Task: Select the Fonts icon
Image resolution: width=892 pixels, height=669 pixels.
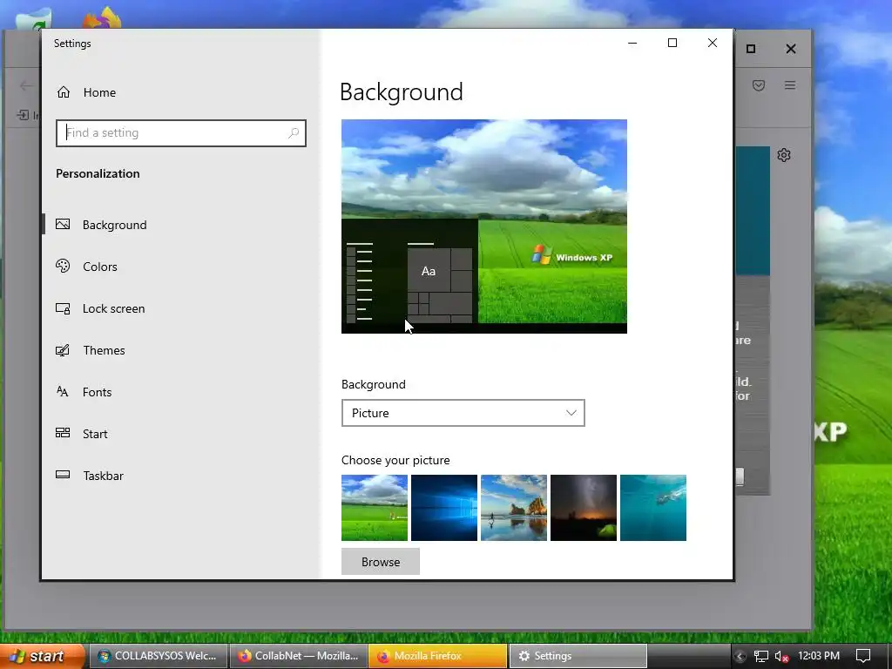Action: point(63,391)
